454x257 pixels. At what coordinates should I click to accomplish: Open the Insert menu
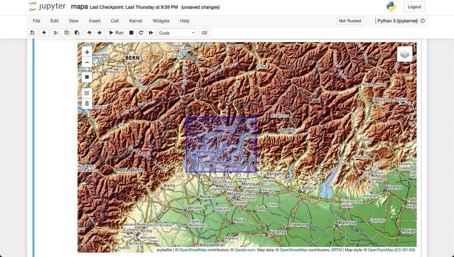(95, 21)
